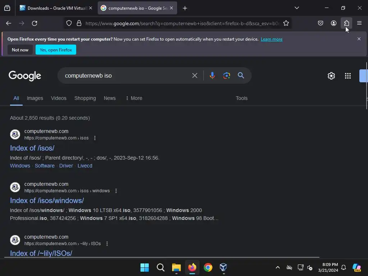Open Index of /isos/windows/ result
This screenshot has height=276, width=368.
[x=47, y=201]
